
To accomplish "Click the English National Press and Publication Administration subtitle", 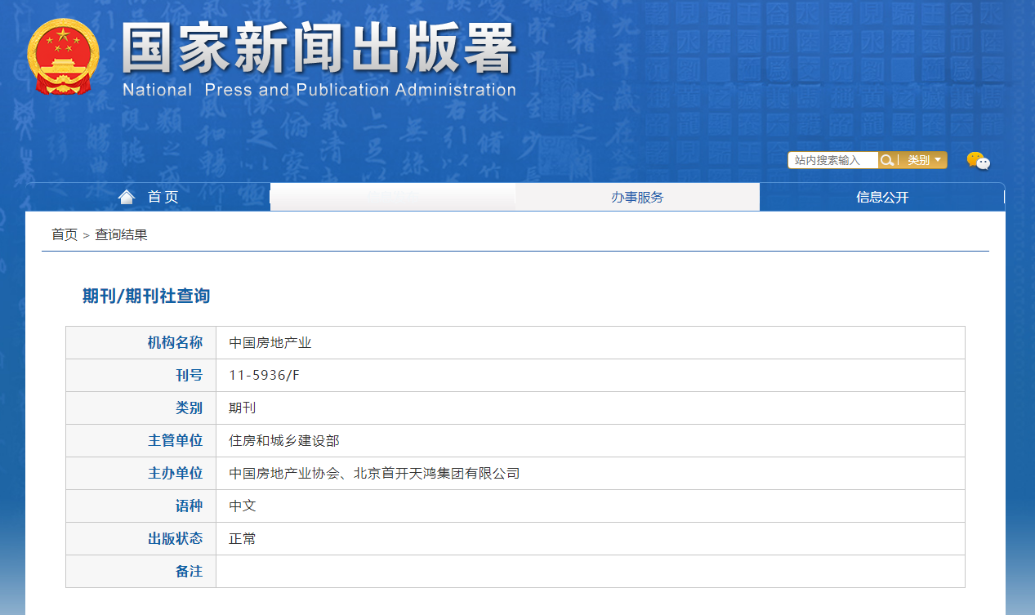I will point(319,90).
